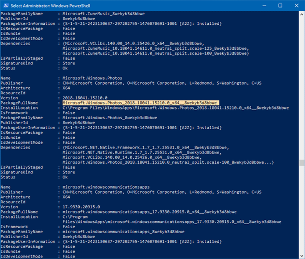Click the microsoft.windowscommunicationsapps PackageFullName value
This screenshot has height=259, width=305.
pos(149,212)
